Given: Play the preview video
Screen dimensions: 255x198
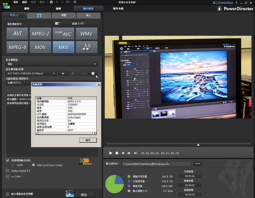Looking at the screenshot, I should click(x=110, y=152).
